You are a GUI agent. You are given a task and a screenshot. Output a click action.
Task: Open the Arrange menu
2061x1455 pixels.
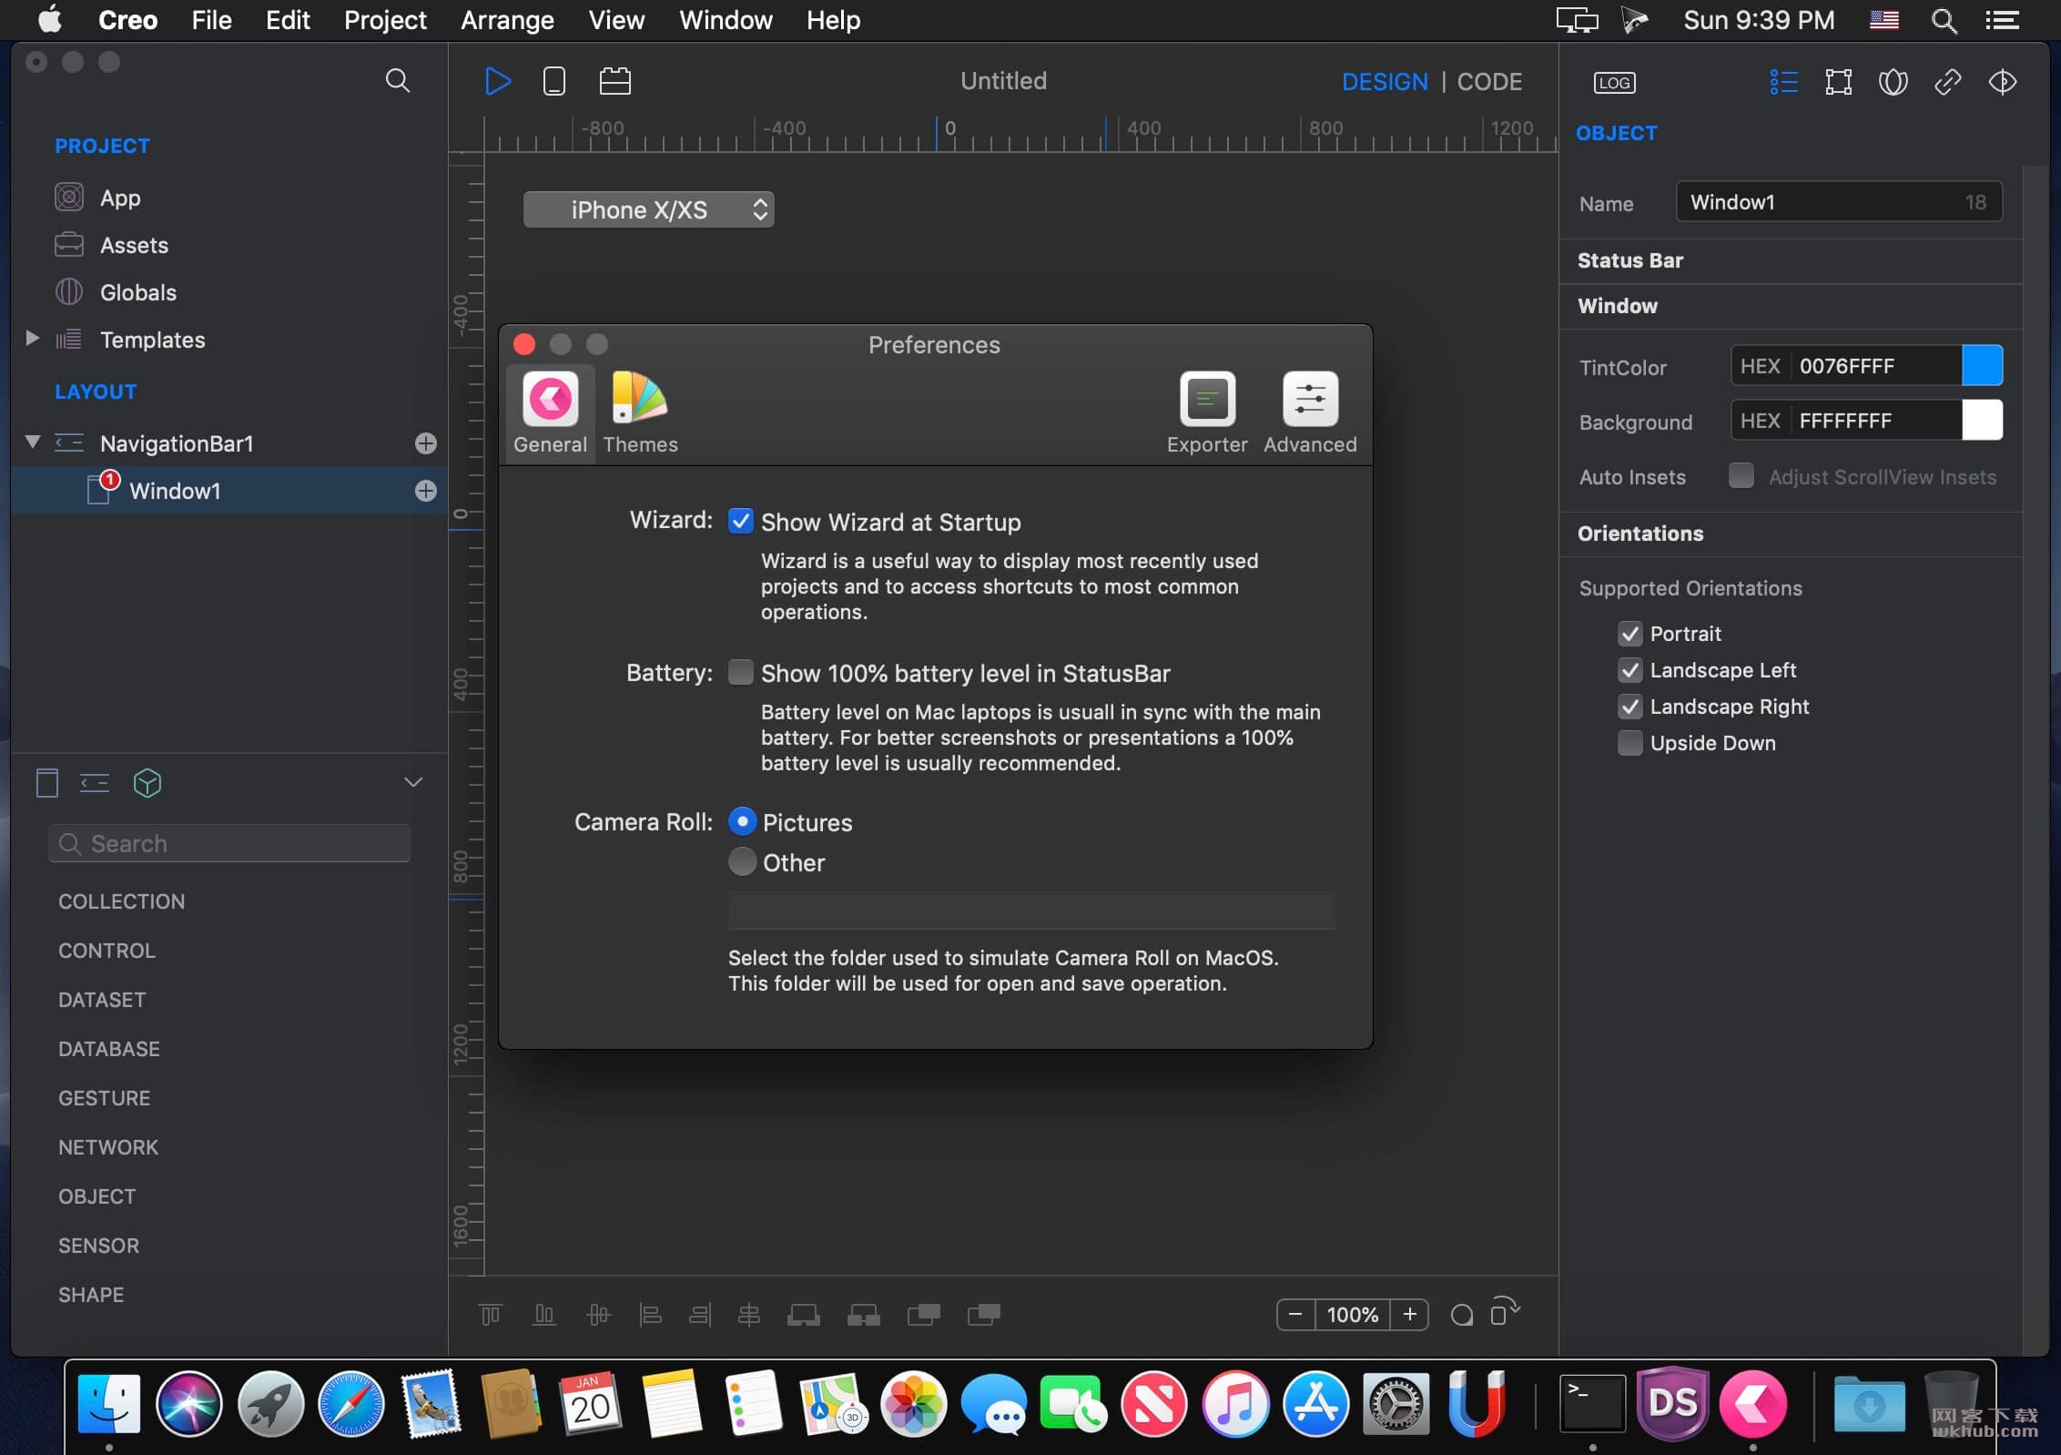click(507, 20)
